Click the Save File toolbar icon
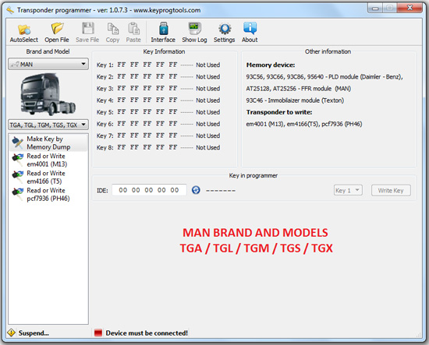The width and height of the screenshot is (429, 345). tap(87, 33)
